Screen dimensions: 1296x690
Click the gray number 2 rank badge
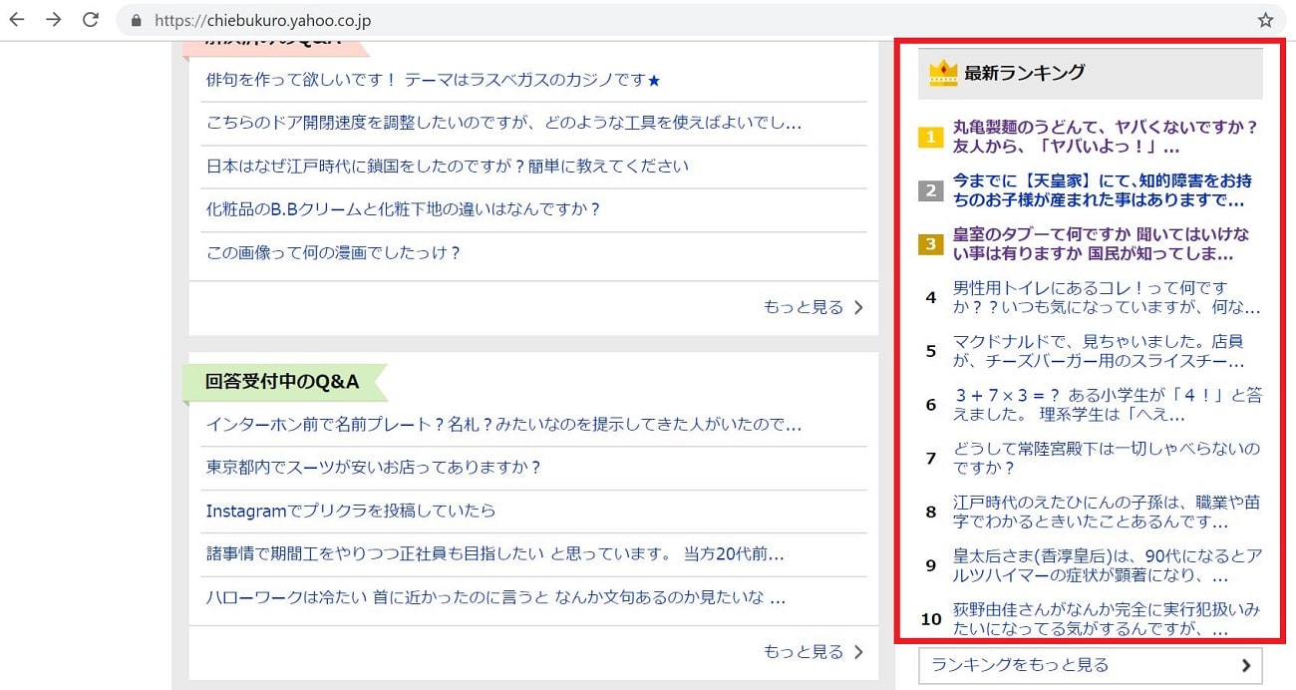tap(930, 190)
